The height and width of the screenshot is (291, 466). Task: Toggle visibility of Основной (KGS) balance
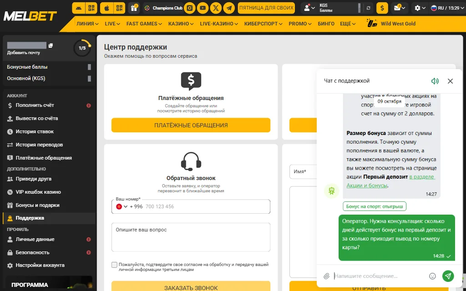[89, 79]
